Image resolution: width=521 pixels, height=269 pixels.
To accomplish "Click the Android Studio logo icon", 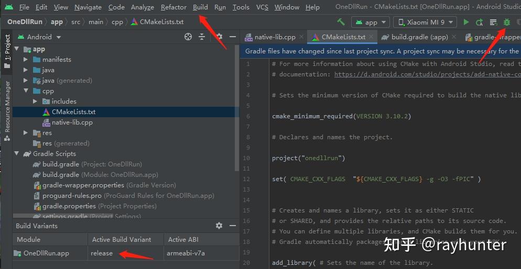I will click(x=9, y=7).
